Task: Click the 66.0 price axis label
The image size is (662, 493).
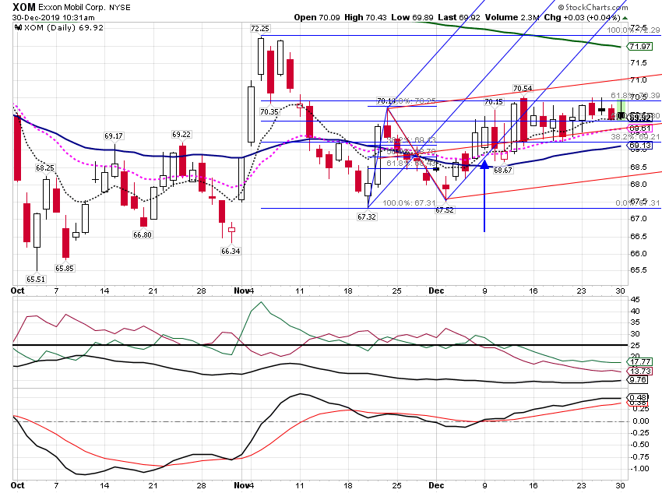Action: click(x=638, y=253)
